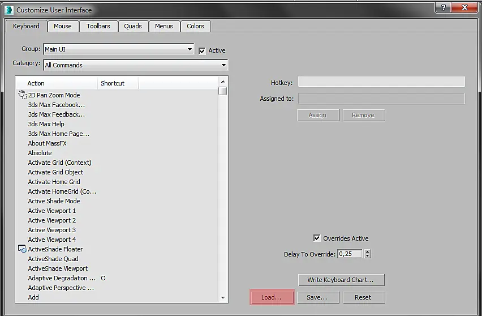Click the action list scrollbar down arrow
The image size is (482, 316).
[x=223, y=297]
